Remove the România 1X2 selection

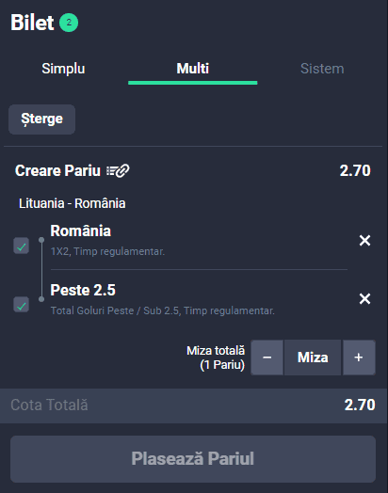pyautogui.click(x=364, y=241)
